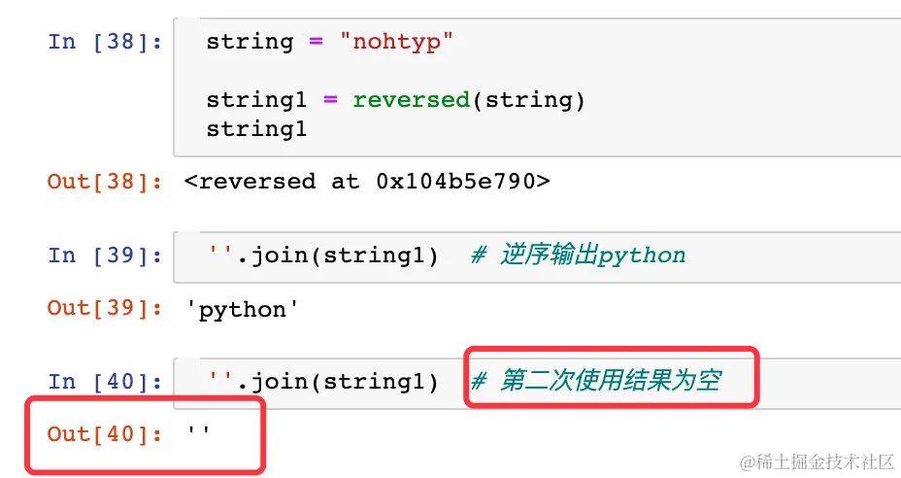
Task: Select the Out[39] prompt label
Action: pos(105,308)
